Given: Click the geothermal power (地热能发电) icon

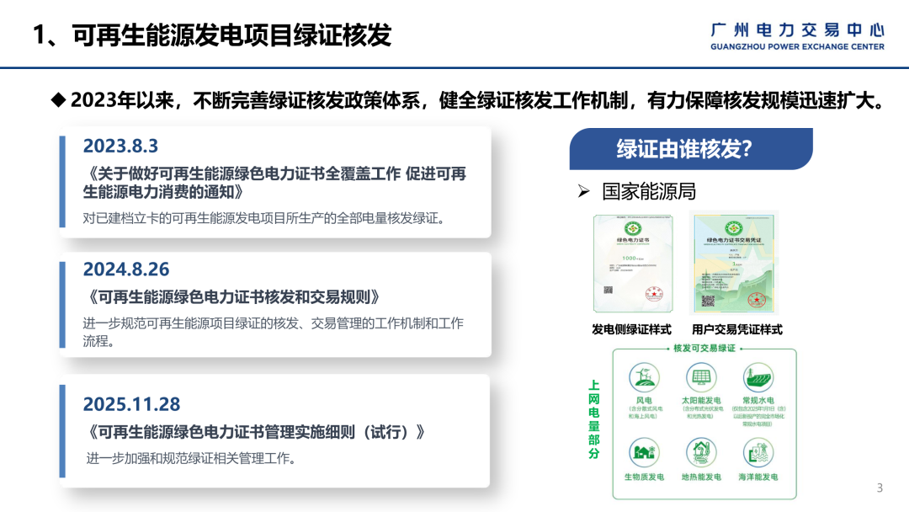Looking at the screenshot, I should [x=701, y=453].
